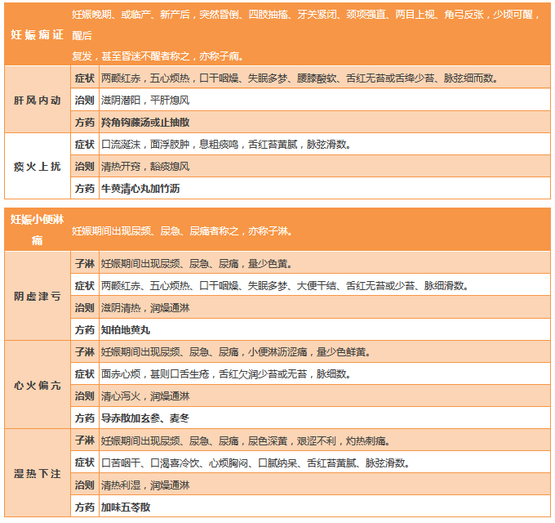Click the 清热开窍，豁痰熄风 treatment cell

click(145, 166)
